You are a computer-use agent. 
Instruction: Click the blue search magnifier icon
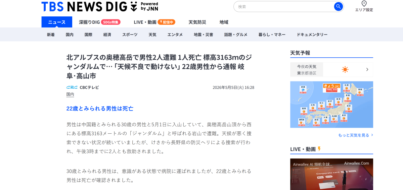(x=338, y=6)
